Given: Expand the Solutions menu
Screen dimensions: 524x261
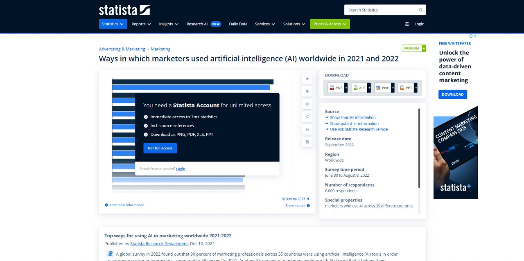Looking at the screenshot, I should (294, 24).
